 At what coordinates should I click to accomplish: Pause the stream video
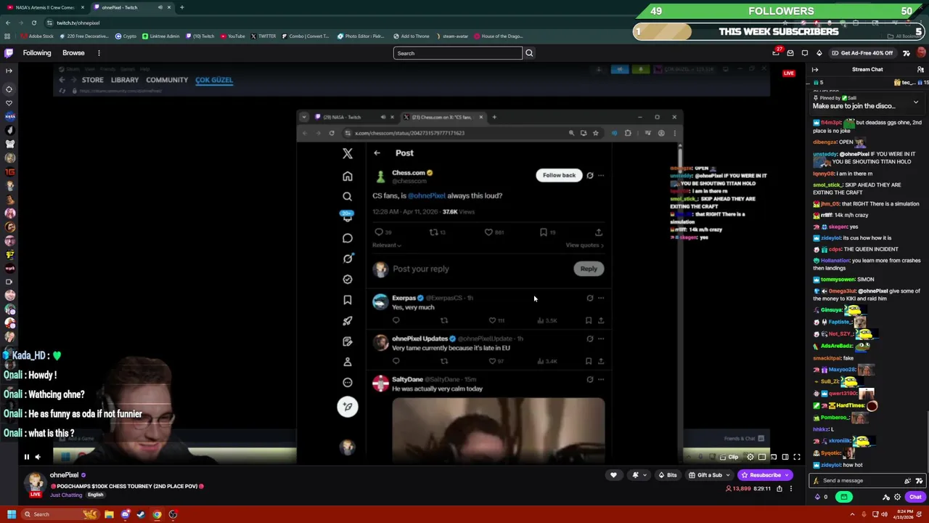pyautogui.click(x=26, y=457)
